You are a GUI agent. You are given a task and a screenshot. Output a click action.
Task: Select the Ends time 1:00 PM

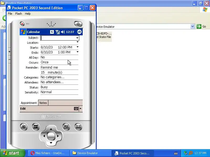pyautogui.click(x=64, y=52)
